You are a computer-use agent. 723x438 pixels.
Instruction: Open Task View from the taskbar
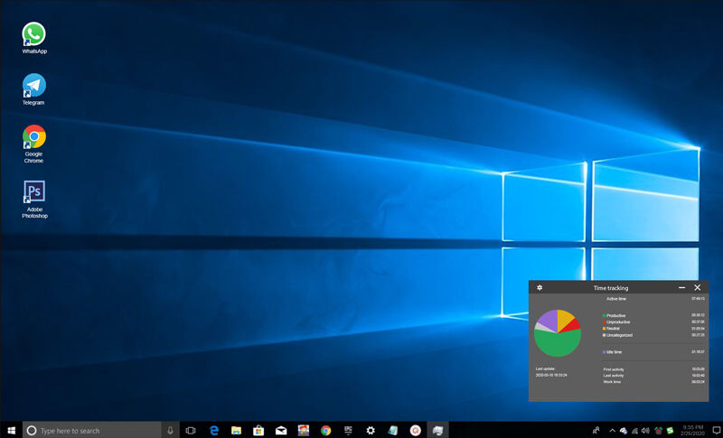point(191,431)
